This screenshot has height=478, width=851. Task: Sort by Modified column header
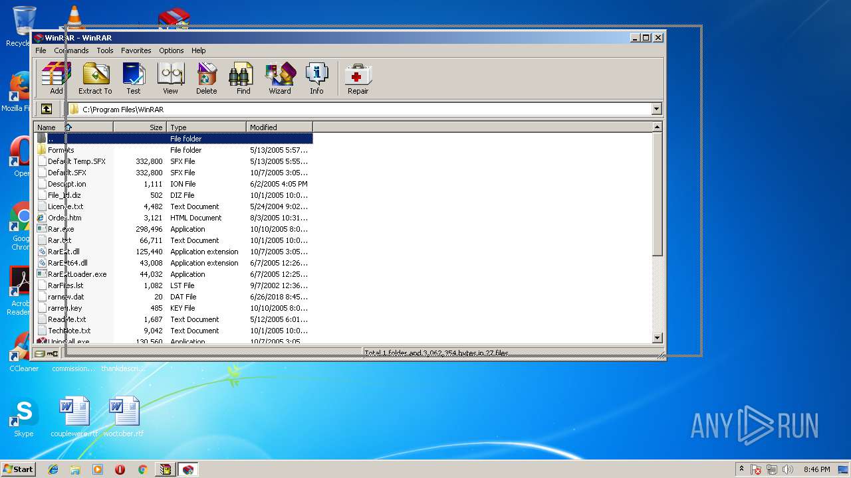pos(279,127)
